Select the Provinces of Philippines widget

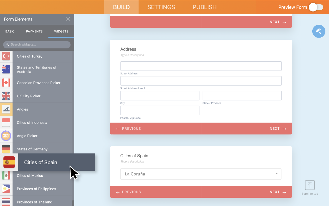[36, 189]
